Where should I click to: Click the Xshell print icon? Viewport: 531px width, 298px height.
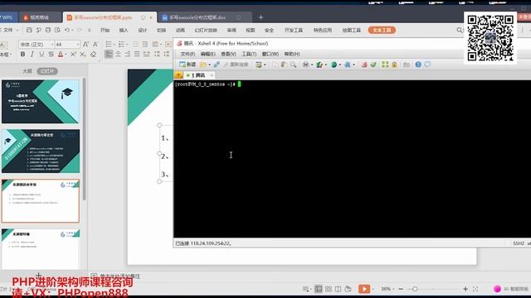(x=306, y=65)
